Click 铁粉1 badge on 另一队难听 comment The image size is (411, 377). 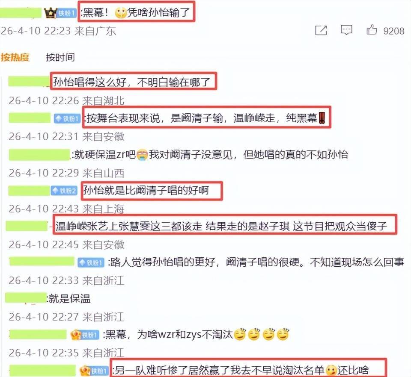tap(94, 371)
